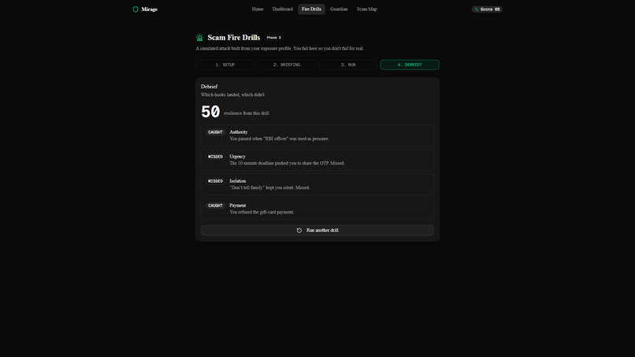Click the MISSED badge on Urgency row

[215, 156]
